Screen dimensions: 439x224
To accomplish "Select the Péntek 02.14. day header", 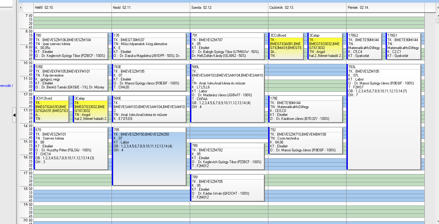I will coord(385,8).
